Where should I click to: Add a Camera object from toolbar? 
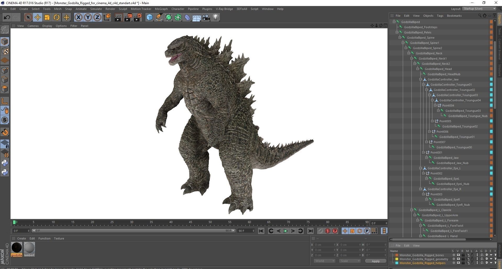(x=206, y=17)
